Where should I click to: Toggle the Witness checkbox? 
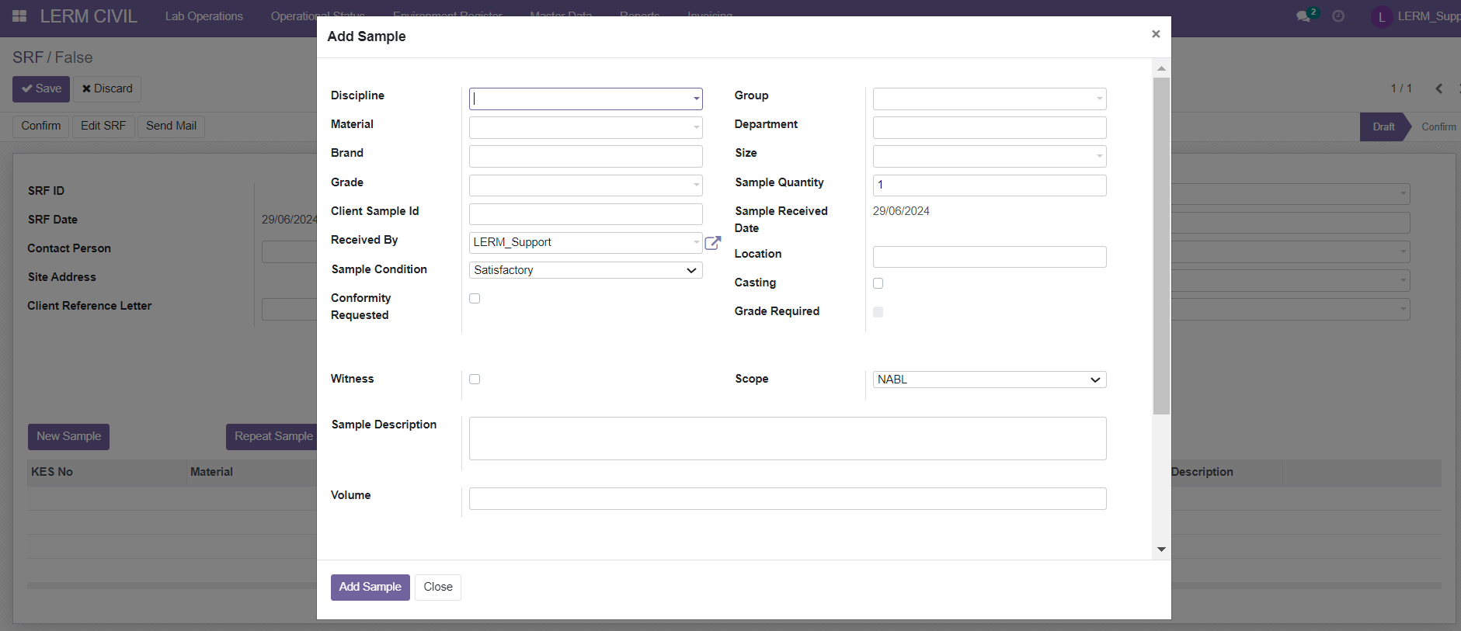[x=475, y=380]
